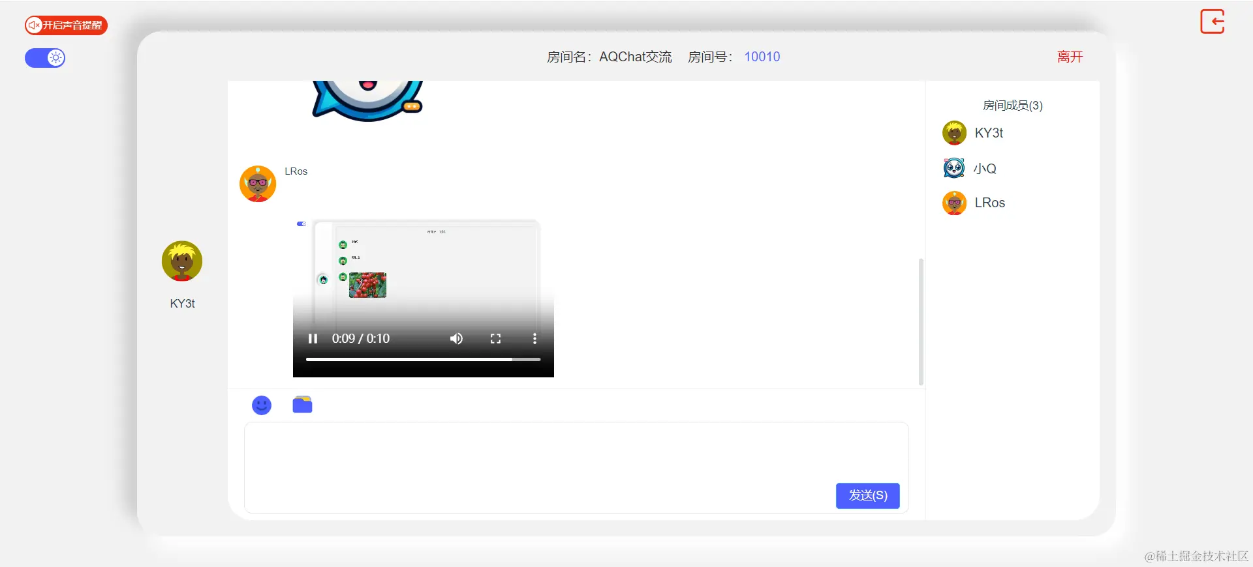
Task: Select the room name AQChat交流 text
Action: [636, 57]
